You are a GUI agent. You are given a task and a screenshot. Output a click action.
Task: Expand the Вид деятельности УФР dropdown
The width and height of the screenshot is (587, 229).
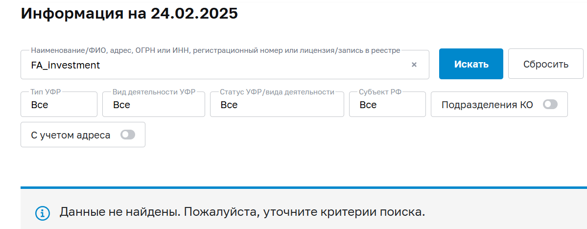pyautogui.click(x=153, y=105)
